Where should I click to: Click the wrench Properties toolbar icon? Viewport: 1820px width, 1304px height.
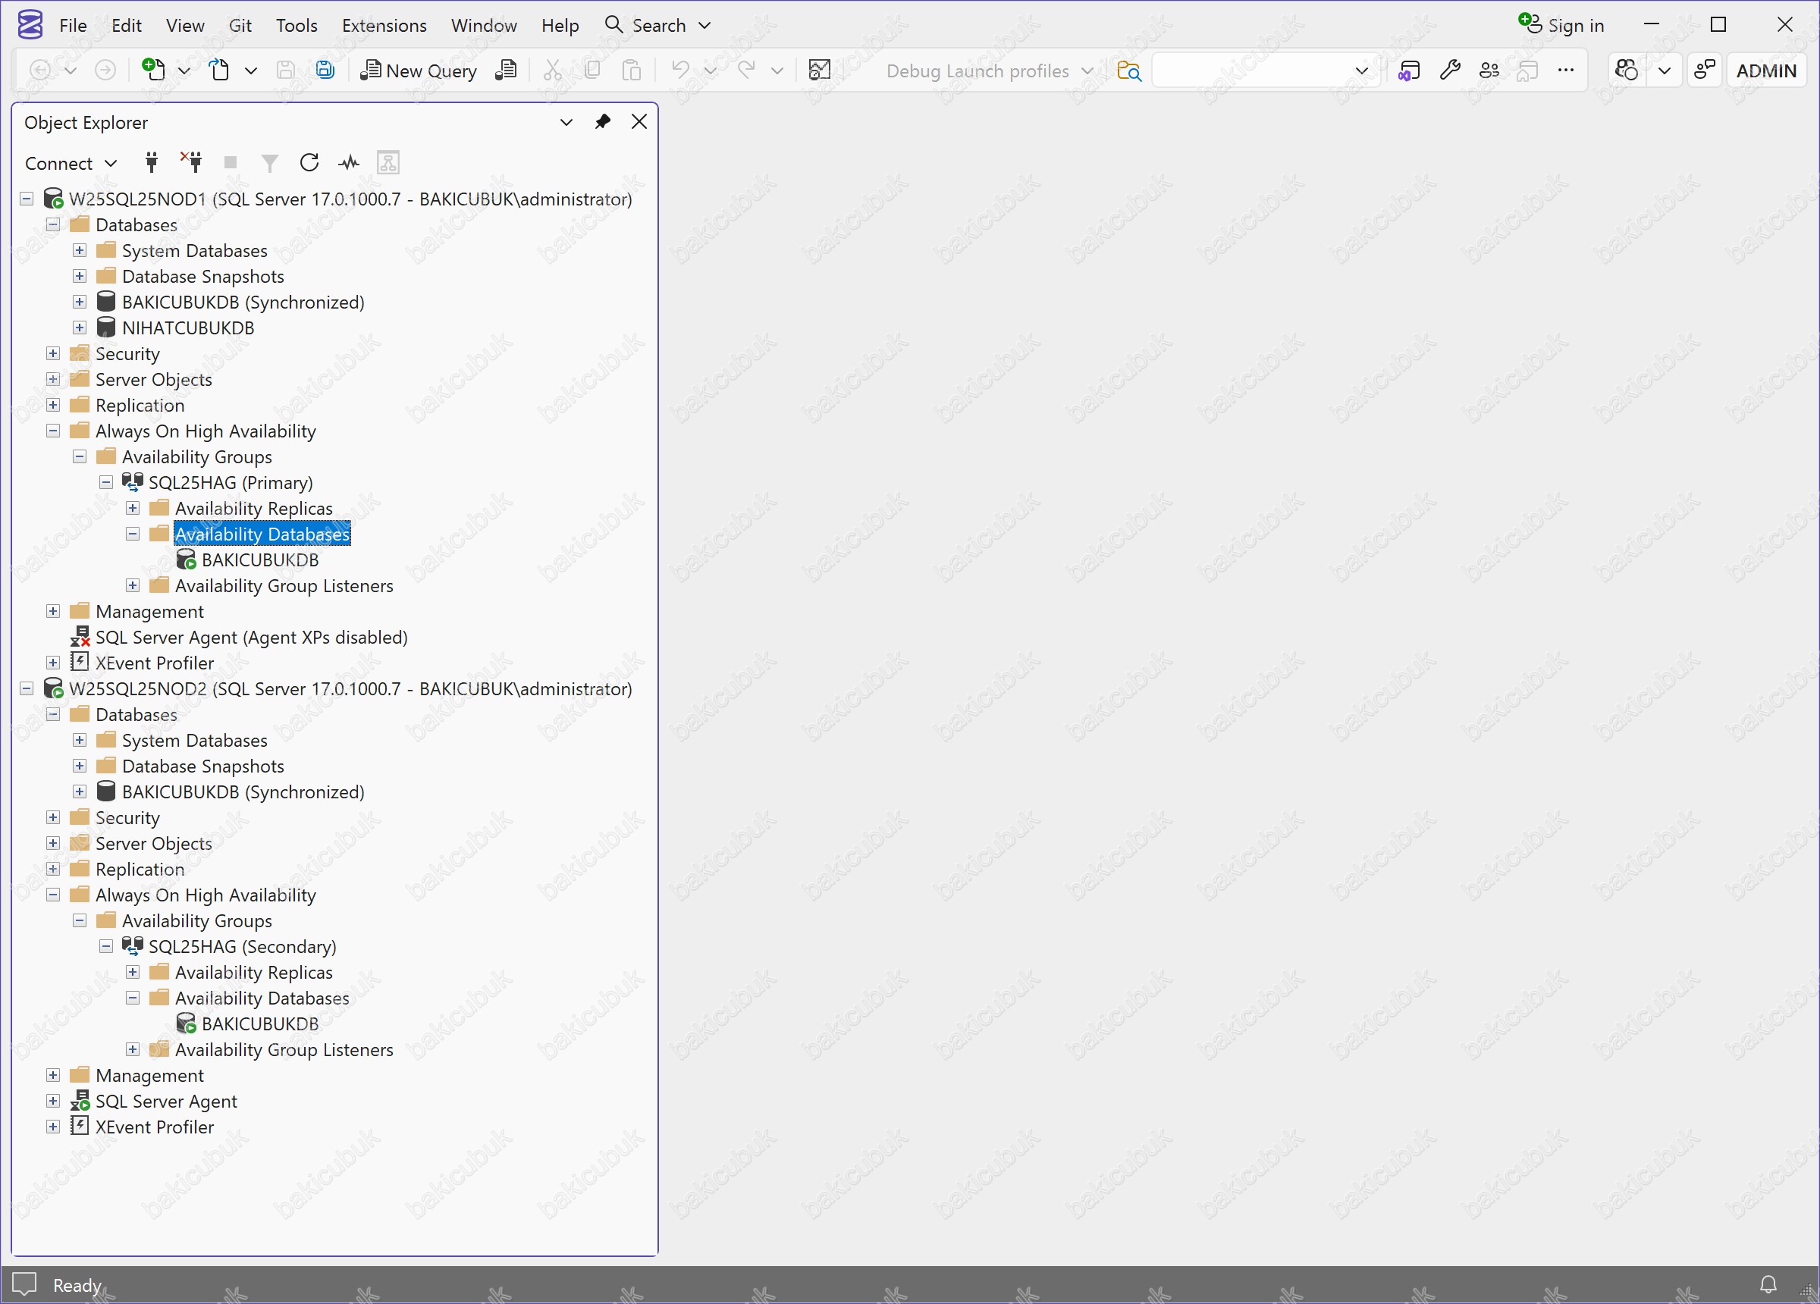click(1449, 71)
